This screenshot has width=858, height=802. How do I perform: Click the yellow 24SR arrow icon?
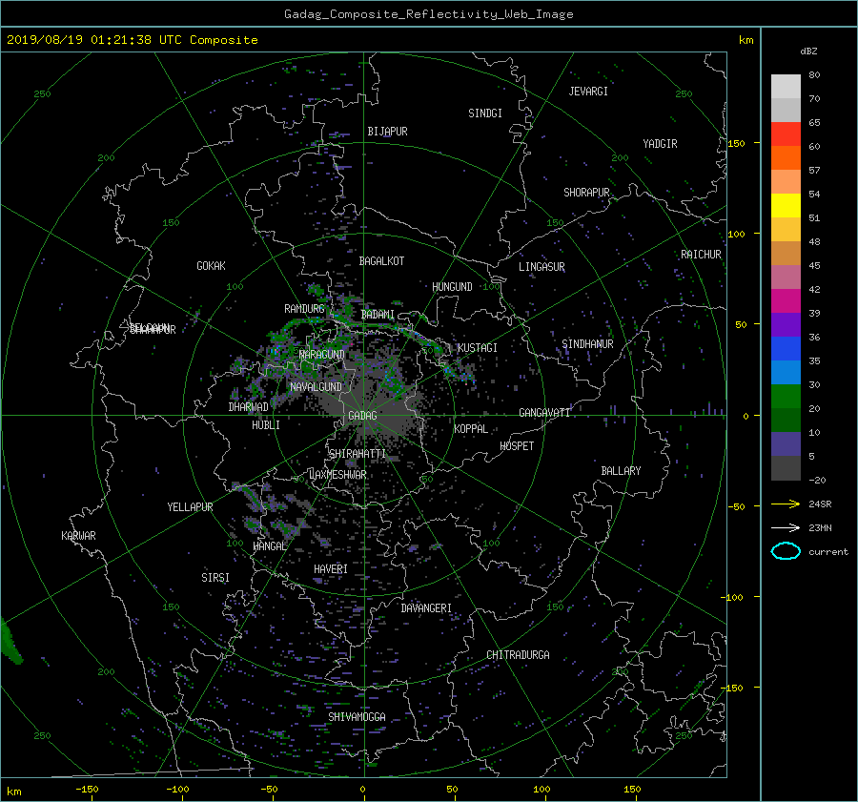click(x=786, y=504)
